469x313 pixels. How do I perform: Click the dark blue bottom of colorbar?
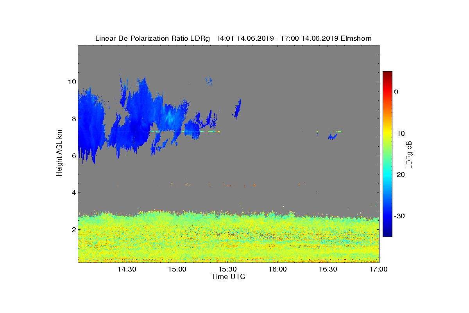tap(387, 234)
